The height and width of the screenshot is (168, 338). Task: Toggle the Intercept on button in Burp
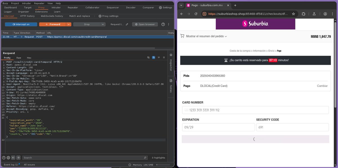pyautogui.click(x=21, y=24)
